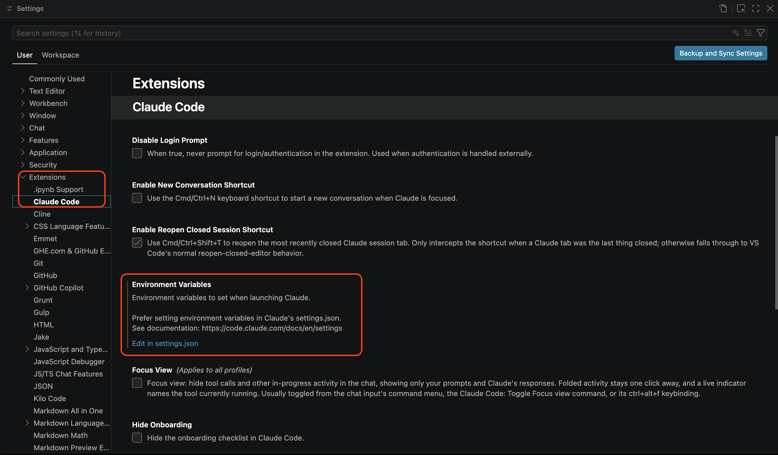
Task: Open Edit in settings.json link
Action: point(165,343)
